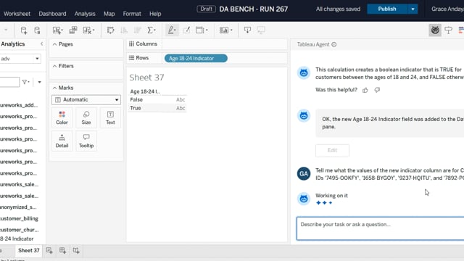This screenshot has width=464, height=261.
Task: Add a new story from the bottom tab bar
Action: [76, 251]
